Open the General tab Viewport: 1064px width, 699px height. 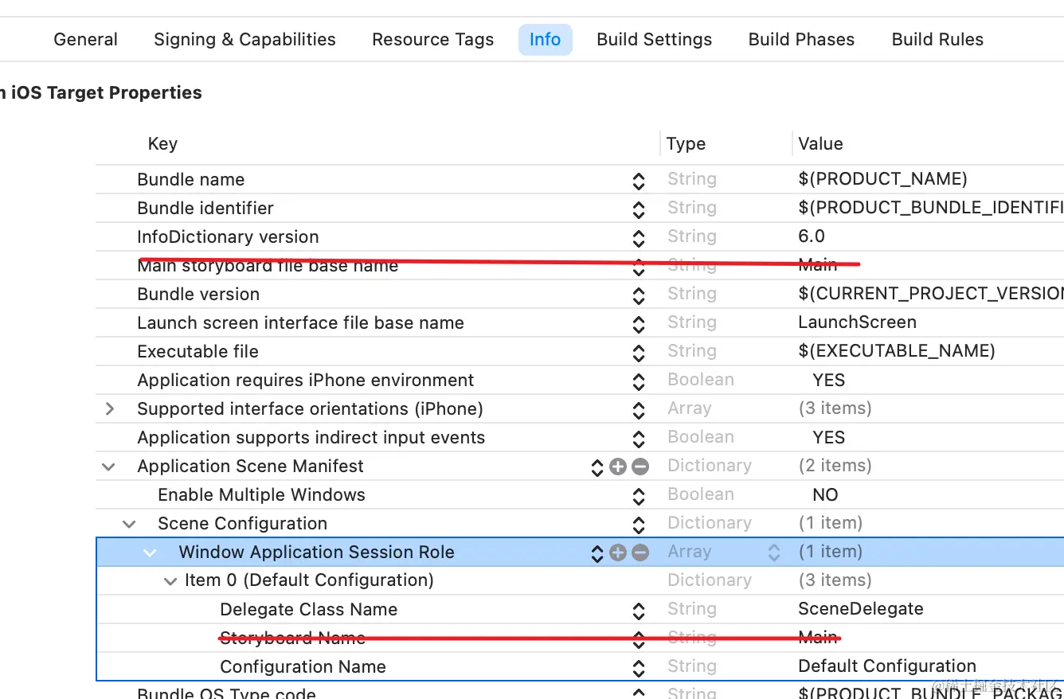85,40
